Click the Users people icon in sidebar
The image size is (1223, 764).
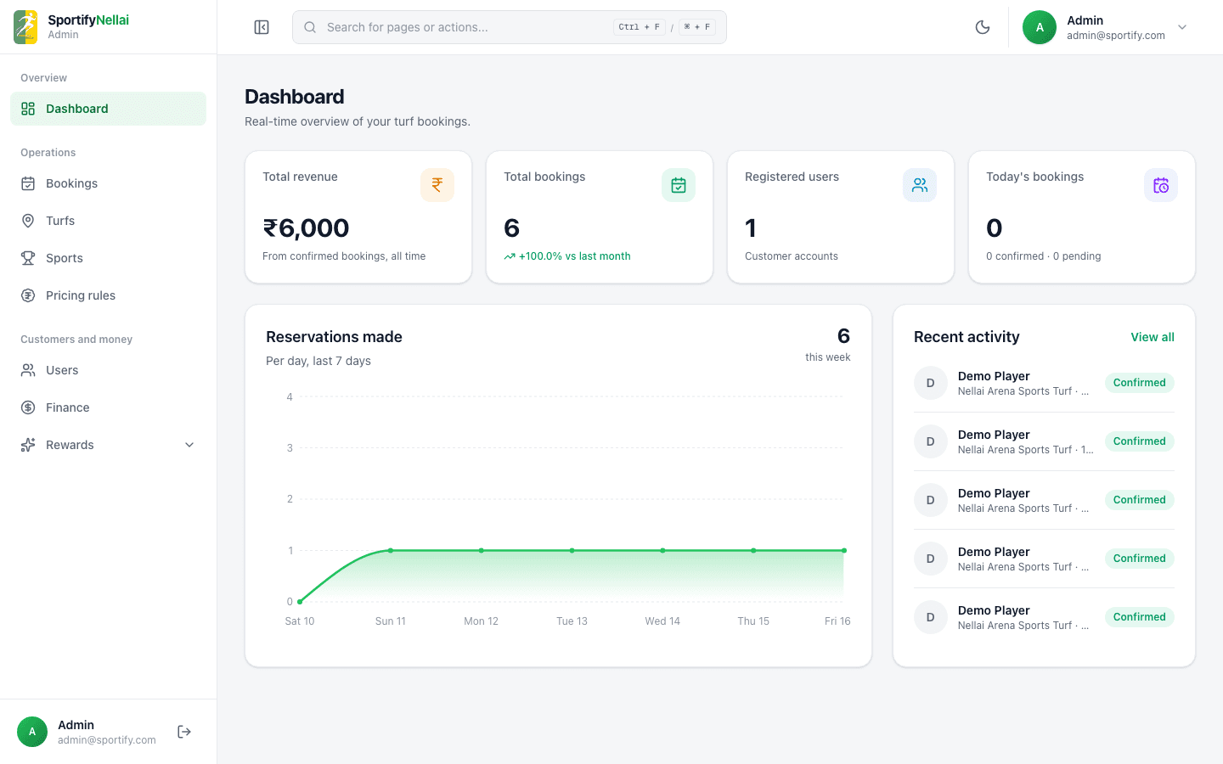(x=28, y=370)
